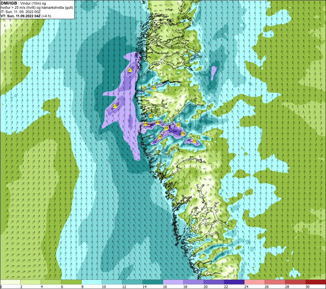Image resolution: width=326 pixels, height=289 pixels.
Task: Click the yellow gust label 40
Action: 157,123
